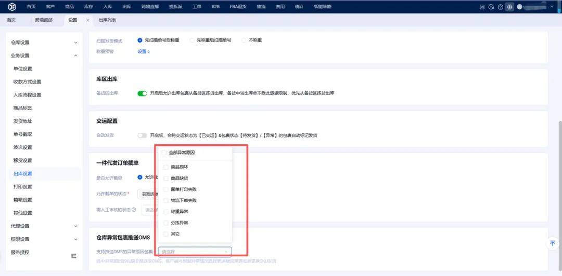Open 提拆派 in top navigation

[176, 7]
